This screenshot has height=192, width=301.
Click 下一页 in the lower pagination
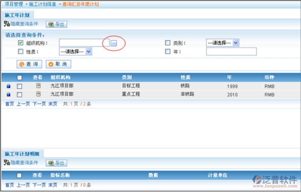[39, 185]
